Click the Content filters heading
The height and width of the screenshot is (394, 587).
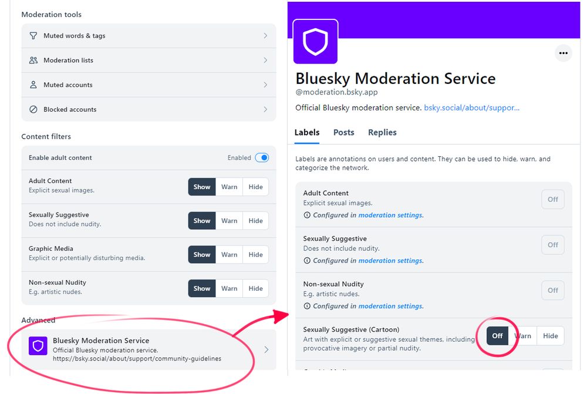click(x=46, y=136)
